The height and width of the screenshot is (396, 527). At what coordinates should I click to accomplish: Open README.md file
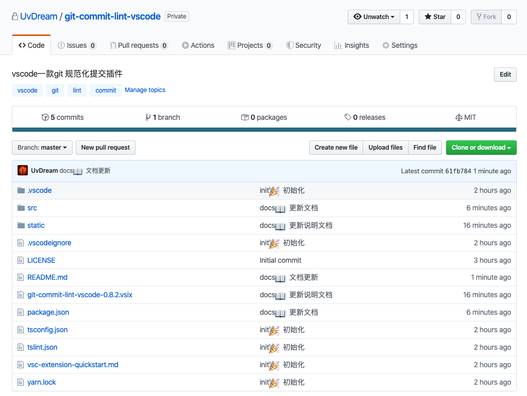point(47,277)
